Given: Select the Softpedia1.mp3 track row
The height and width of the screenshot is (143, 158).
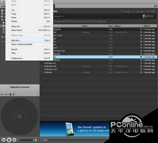Looking at the screenshot, I should 98,69.
